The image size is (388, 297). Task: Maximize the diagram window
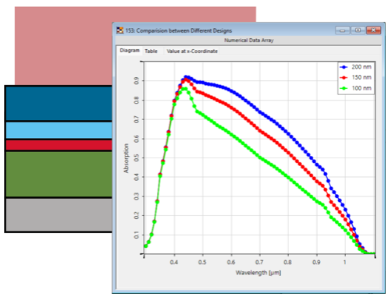tap(358, 30)
